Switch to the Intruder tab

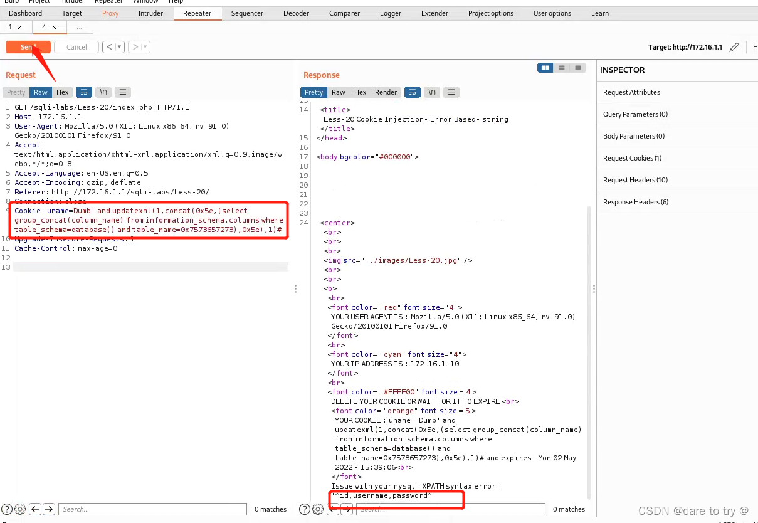coord(150,13)
